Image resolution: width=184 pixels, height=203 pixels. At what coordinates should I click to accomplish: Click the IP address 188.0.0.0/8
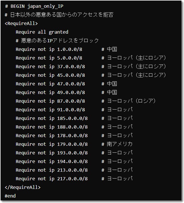pos(72,127)
